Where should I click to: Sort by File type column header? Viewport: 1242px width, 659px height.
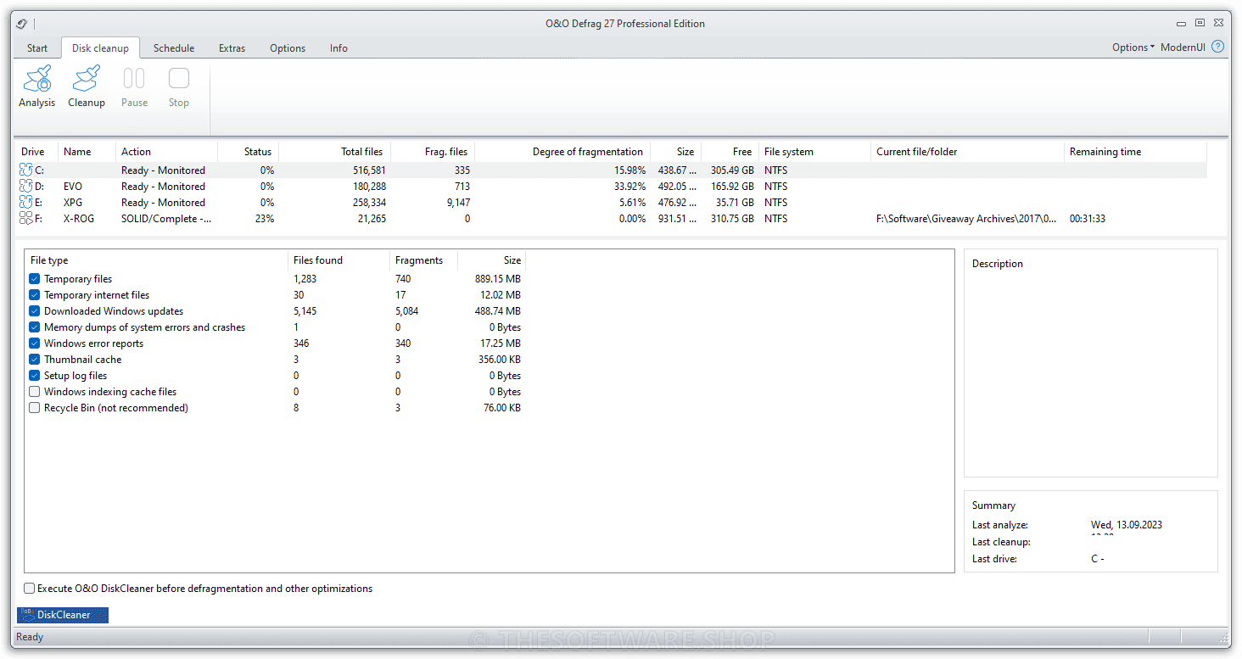156,260
